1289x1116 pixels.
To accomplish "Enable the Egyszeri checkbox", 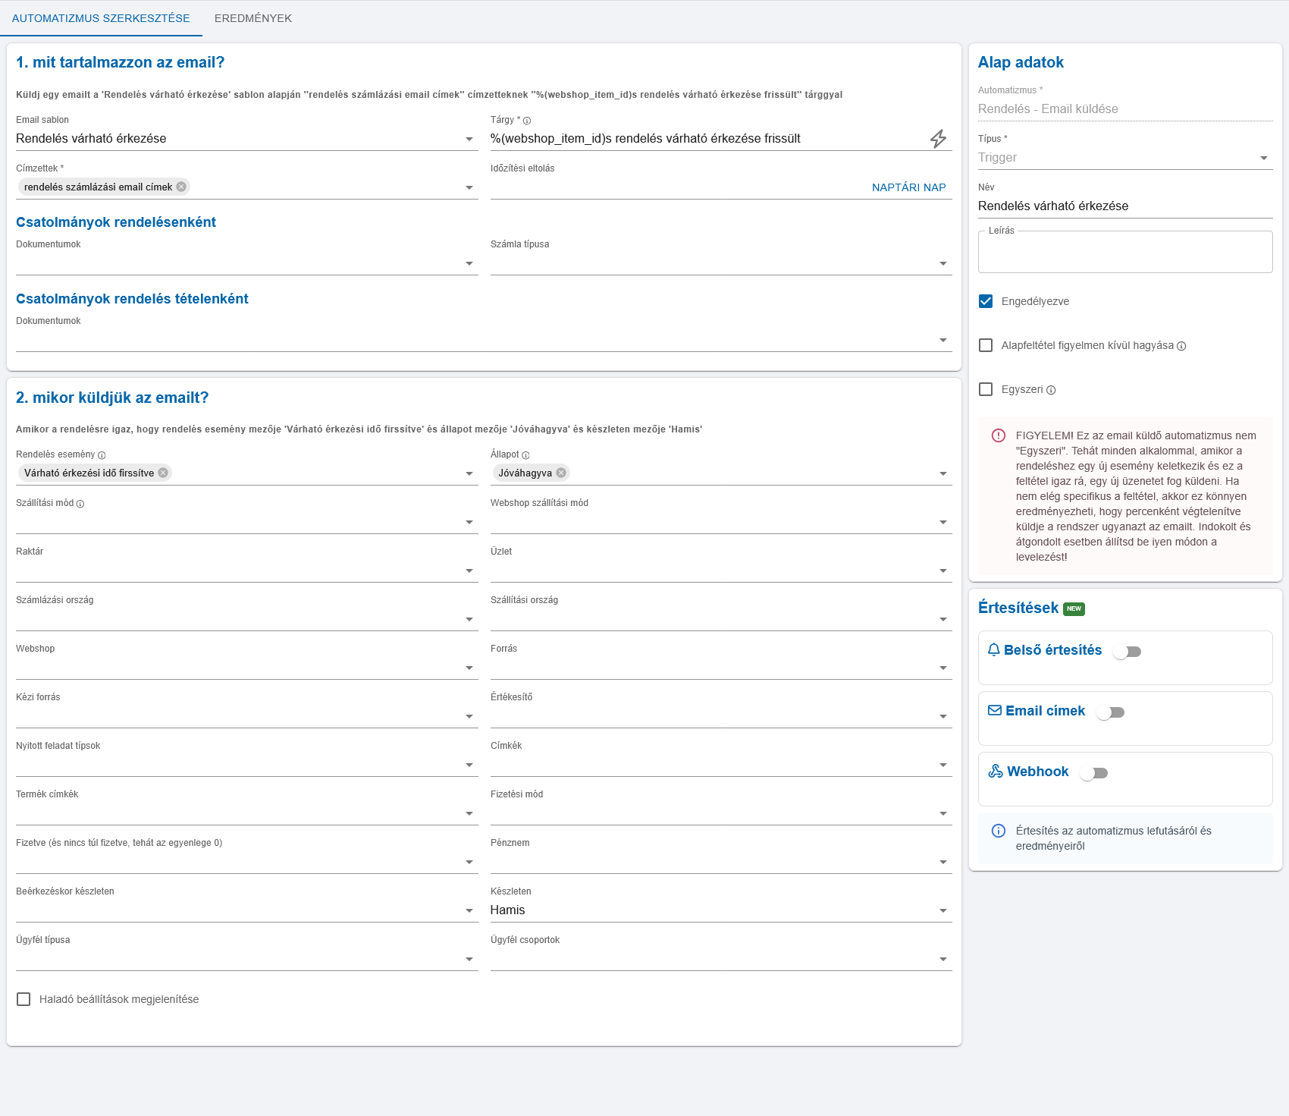I will pos(986,389).
